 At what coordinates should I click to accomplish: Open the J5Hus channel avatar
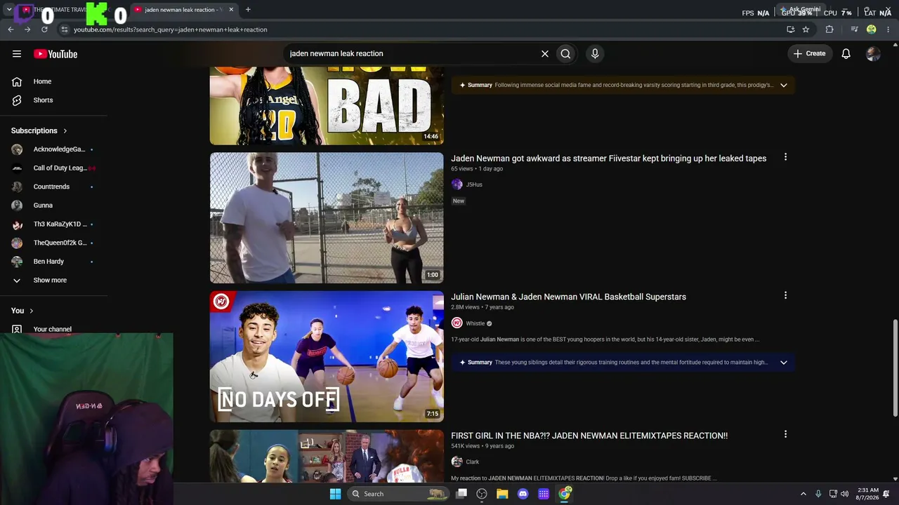[457, 184]
